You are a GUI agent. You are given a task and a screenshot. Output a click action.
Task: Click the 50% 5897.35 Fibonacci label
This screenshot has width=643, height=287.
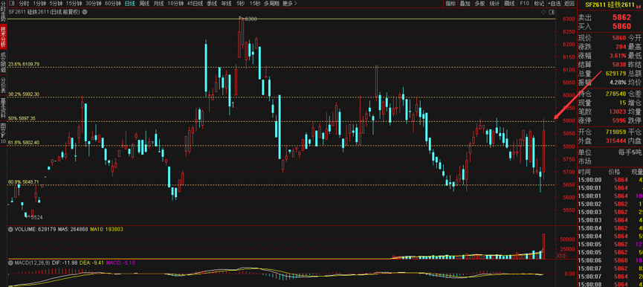click(22, 118)
